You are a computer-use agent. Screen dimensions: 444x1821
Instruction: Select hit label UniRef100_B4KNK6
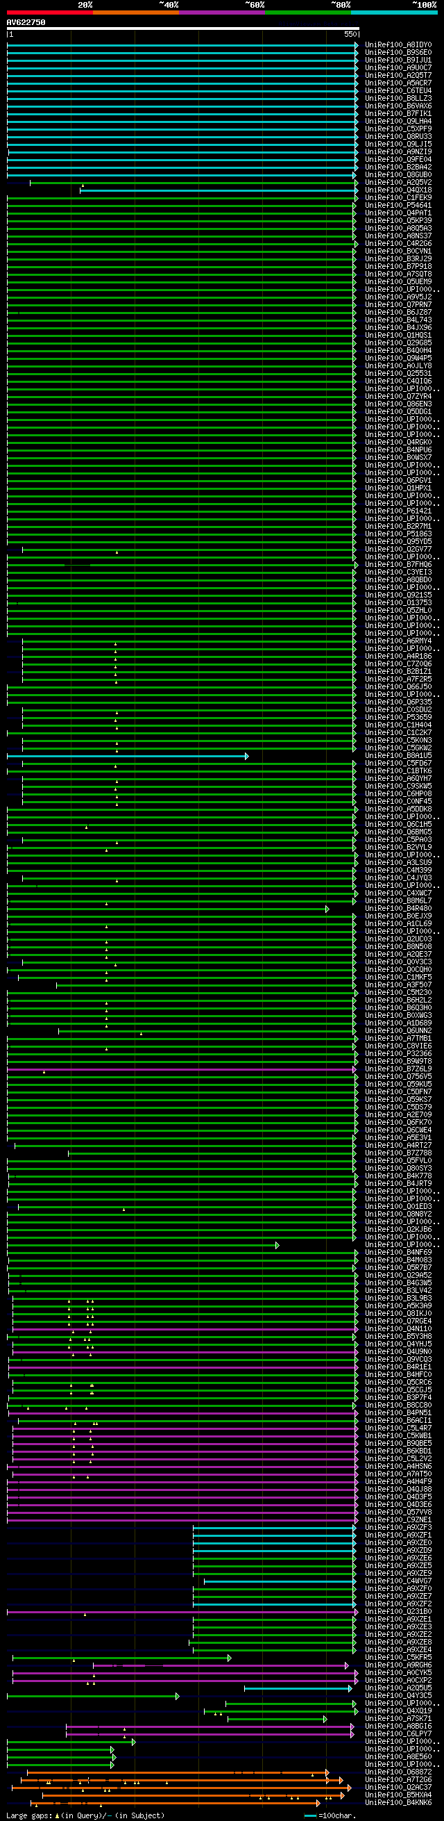[x=398, y=1803]
